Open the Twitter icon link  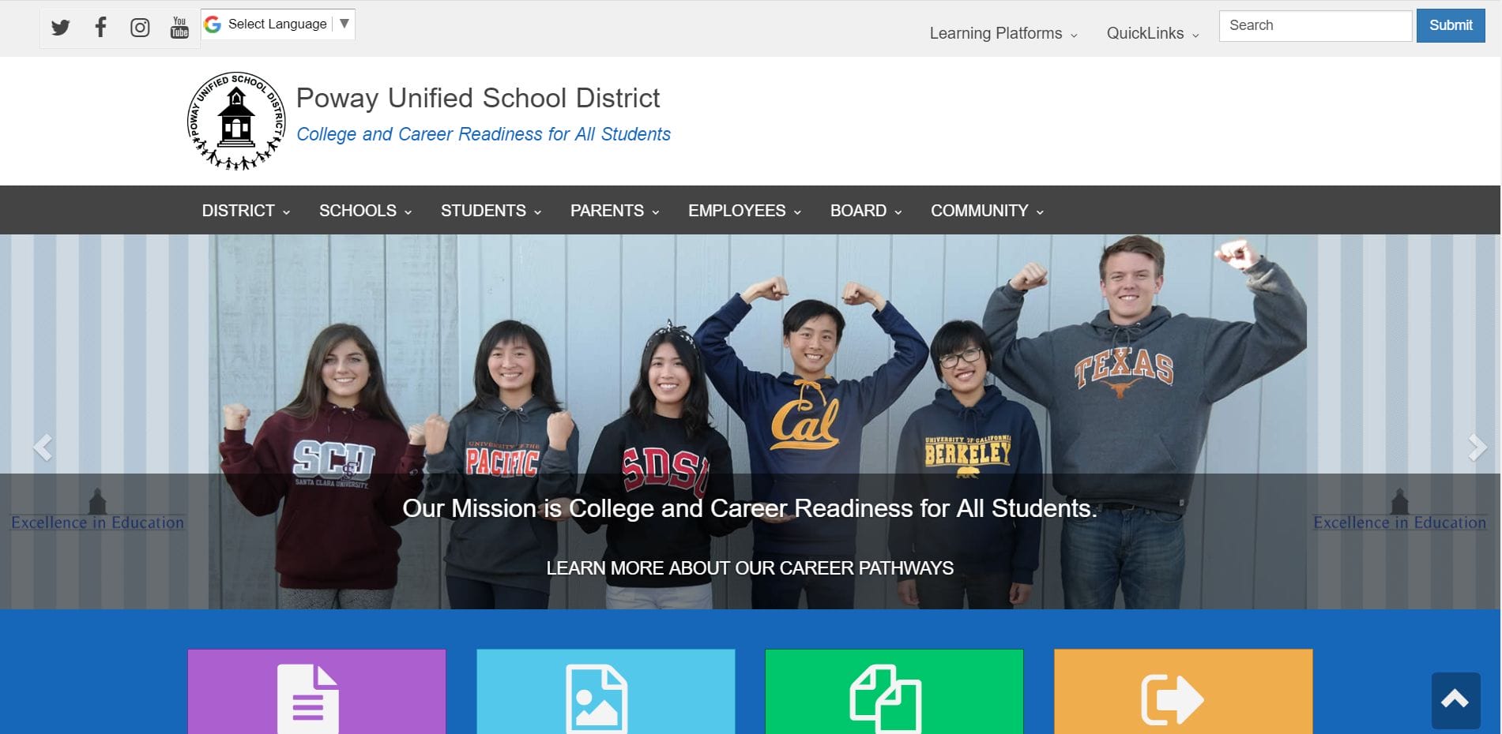[x=60, y=26]
